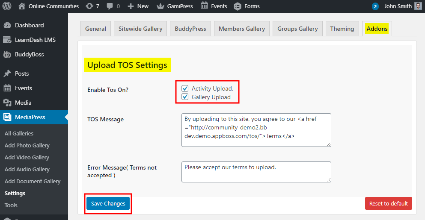This screenshot has width=425, height=220.
Task: Click the GamiPress crown icon
Action: (160, 6)
